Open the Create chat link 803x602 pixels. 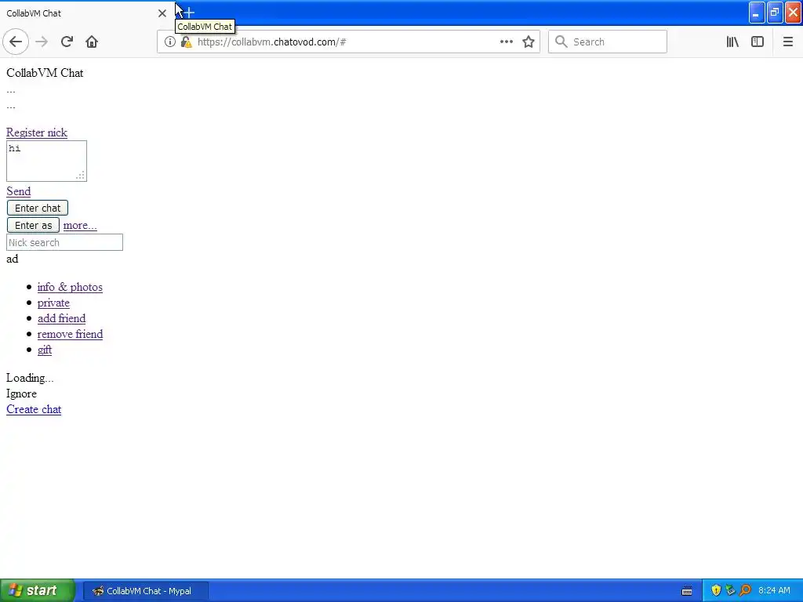(34, 409)
